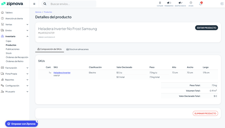The image size is (225, 128).
Task: Open the Ayuda help icon
Action: (191, 4)
